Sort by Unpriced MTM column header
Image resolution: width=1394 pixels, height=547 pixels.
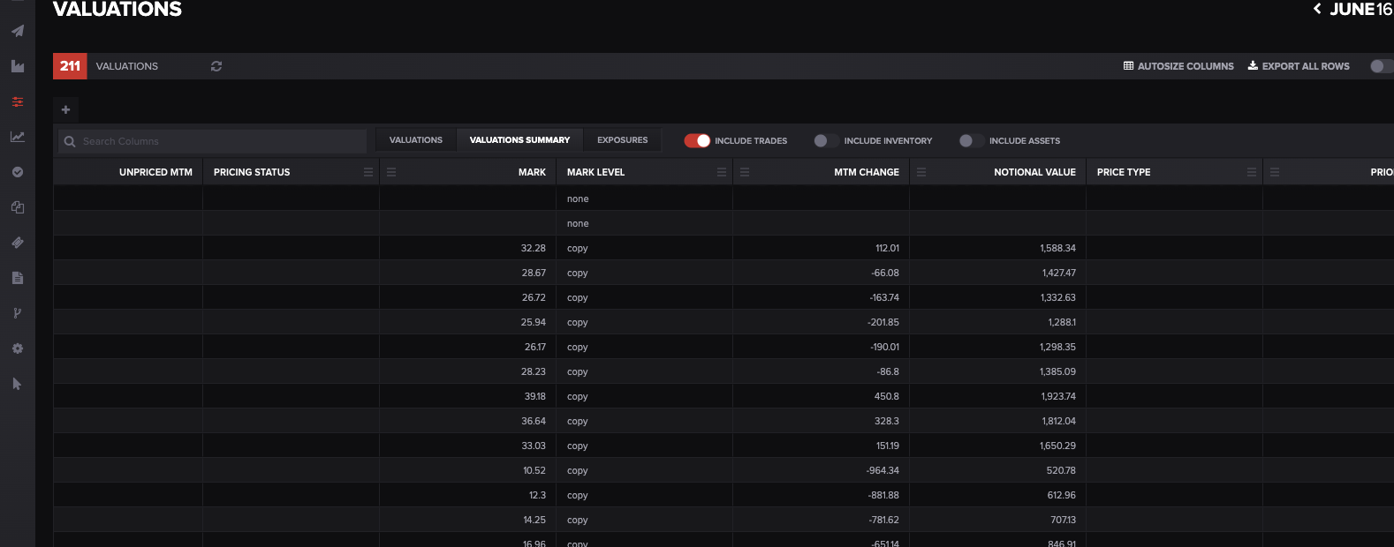pos(155,172)
